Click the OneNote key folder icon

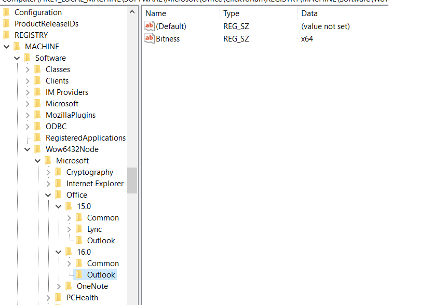point(69,286)
